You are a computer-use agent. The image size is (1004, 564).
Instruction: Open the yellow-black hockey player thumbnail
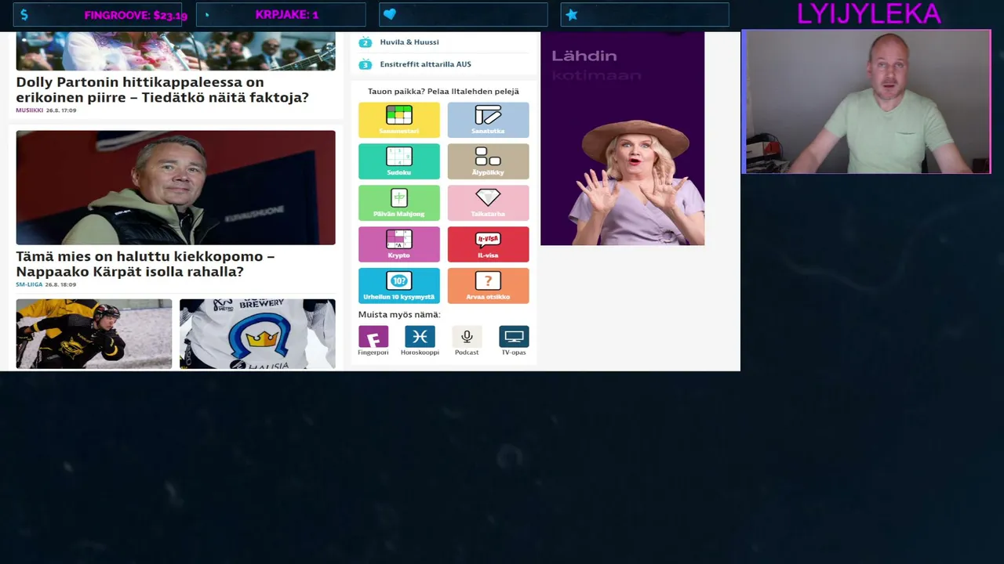tap(94, 334)
